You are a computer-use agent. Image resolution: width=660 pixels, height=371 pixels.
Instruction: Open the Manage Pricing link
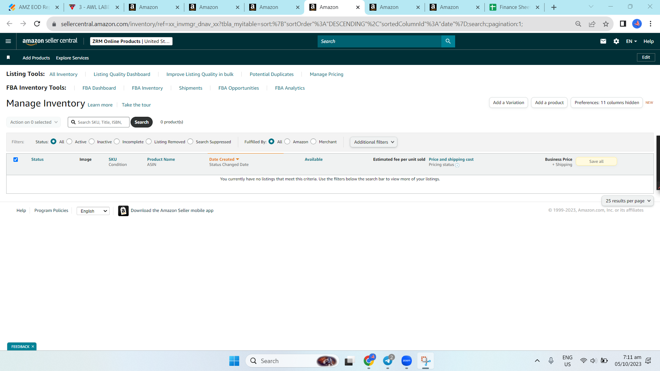tap(327, 74)
